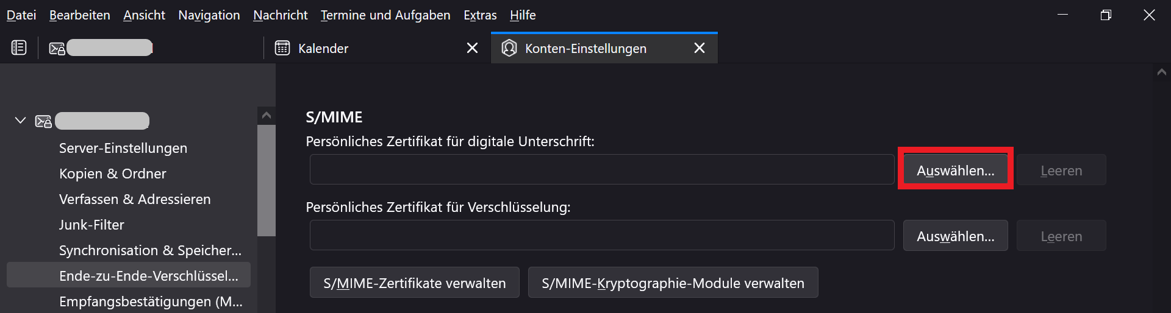
Task: Choose Auswählen for digital signature certificate
Action: [x=955, y=171]
